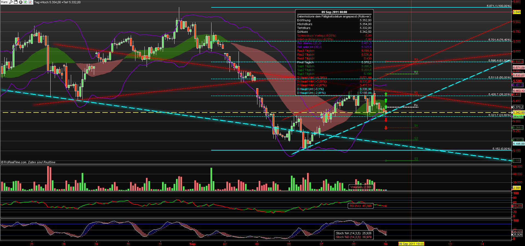This screenshot has width=525, height=246.
Task: Click the 26m16s candle countdown badge
Action: tap(518, 117)
